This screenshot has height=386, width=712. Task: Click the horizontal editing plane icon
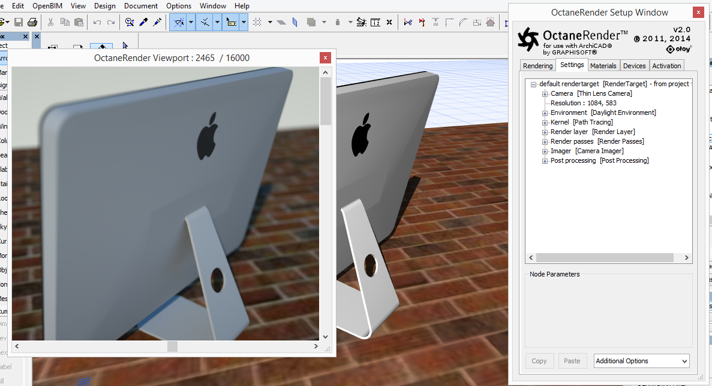point(281,22)
